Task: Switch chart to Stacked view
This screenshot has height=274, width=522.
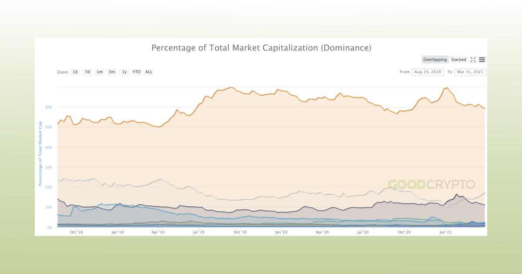Action: (458, 60)
